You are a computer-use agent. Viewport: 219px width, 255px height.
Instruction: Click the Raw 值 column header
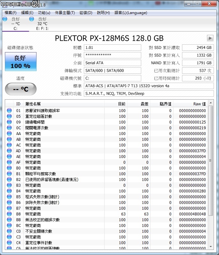(191, 104)
